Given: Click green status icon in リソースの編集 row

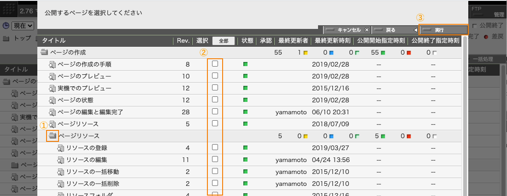Looking at the screenshot, I should tap(246, 160).
